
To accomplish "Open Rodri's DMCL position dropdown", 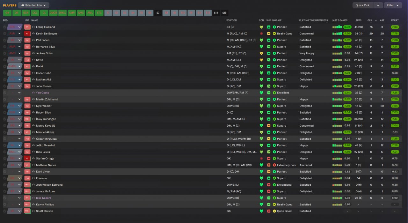I will [15, 66].
